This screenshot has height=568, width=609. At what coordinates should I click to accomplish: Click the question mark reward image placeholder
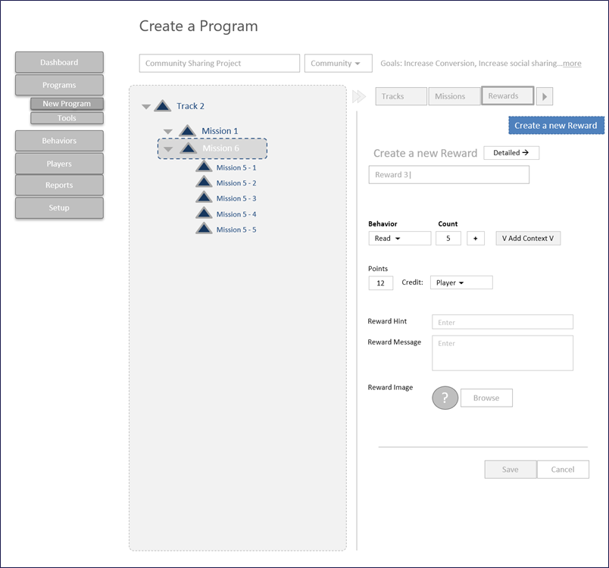[x=445, y=398]
